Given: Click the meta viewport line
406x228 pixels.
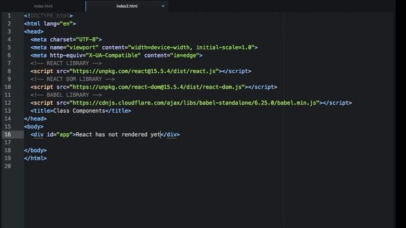Looking at the screenshot, I should [x=144, y=47].
